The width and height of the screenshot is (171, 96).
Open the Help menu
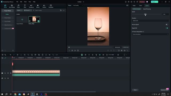point(34,2)
